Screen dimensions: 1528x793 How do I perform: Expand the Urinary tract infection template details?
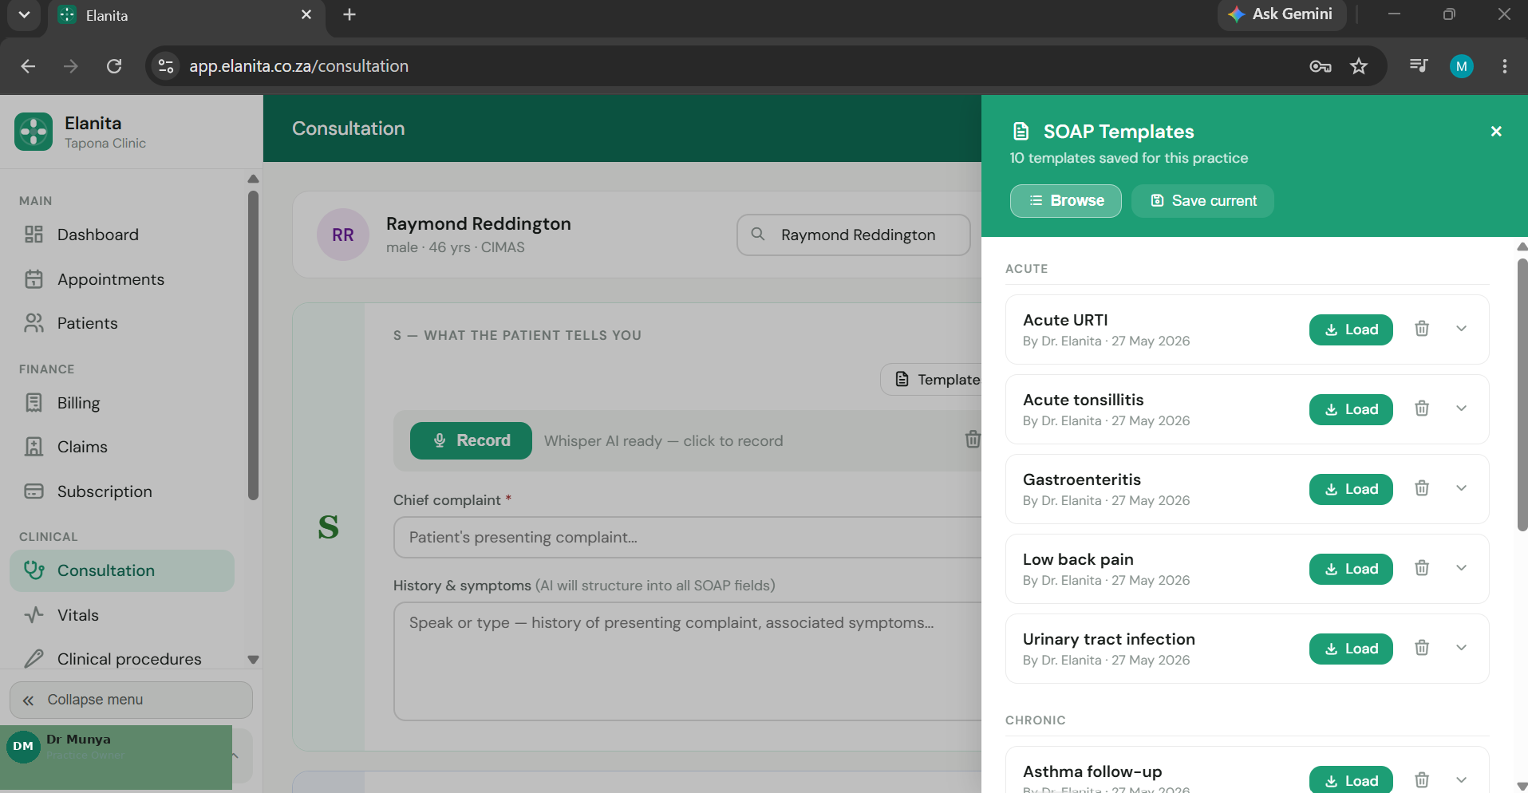coord(1461,648)
